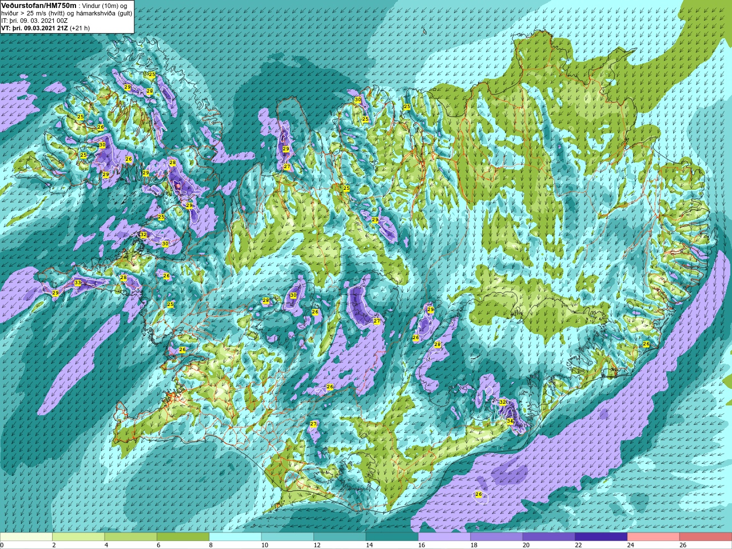732x549 pixels.
Task: Pick the medium green 4–6 m/s legend swatch
Action: (x=131, y=537)
